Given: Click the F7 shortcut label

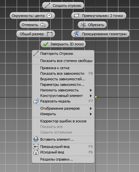Looking at the screenshot, I should (x=91, y=101).
